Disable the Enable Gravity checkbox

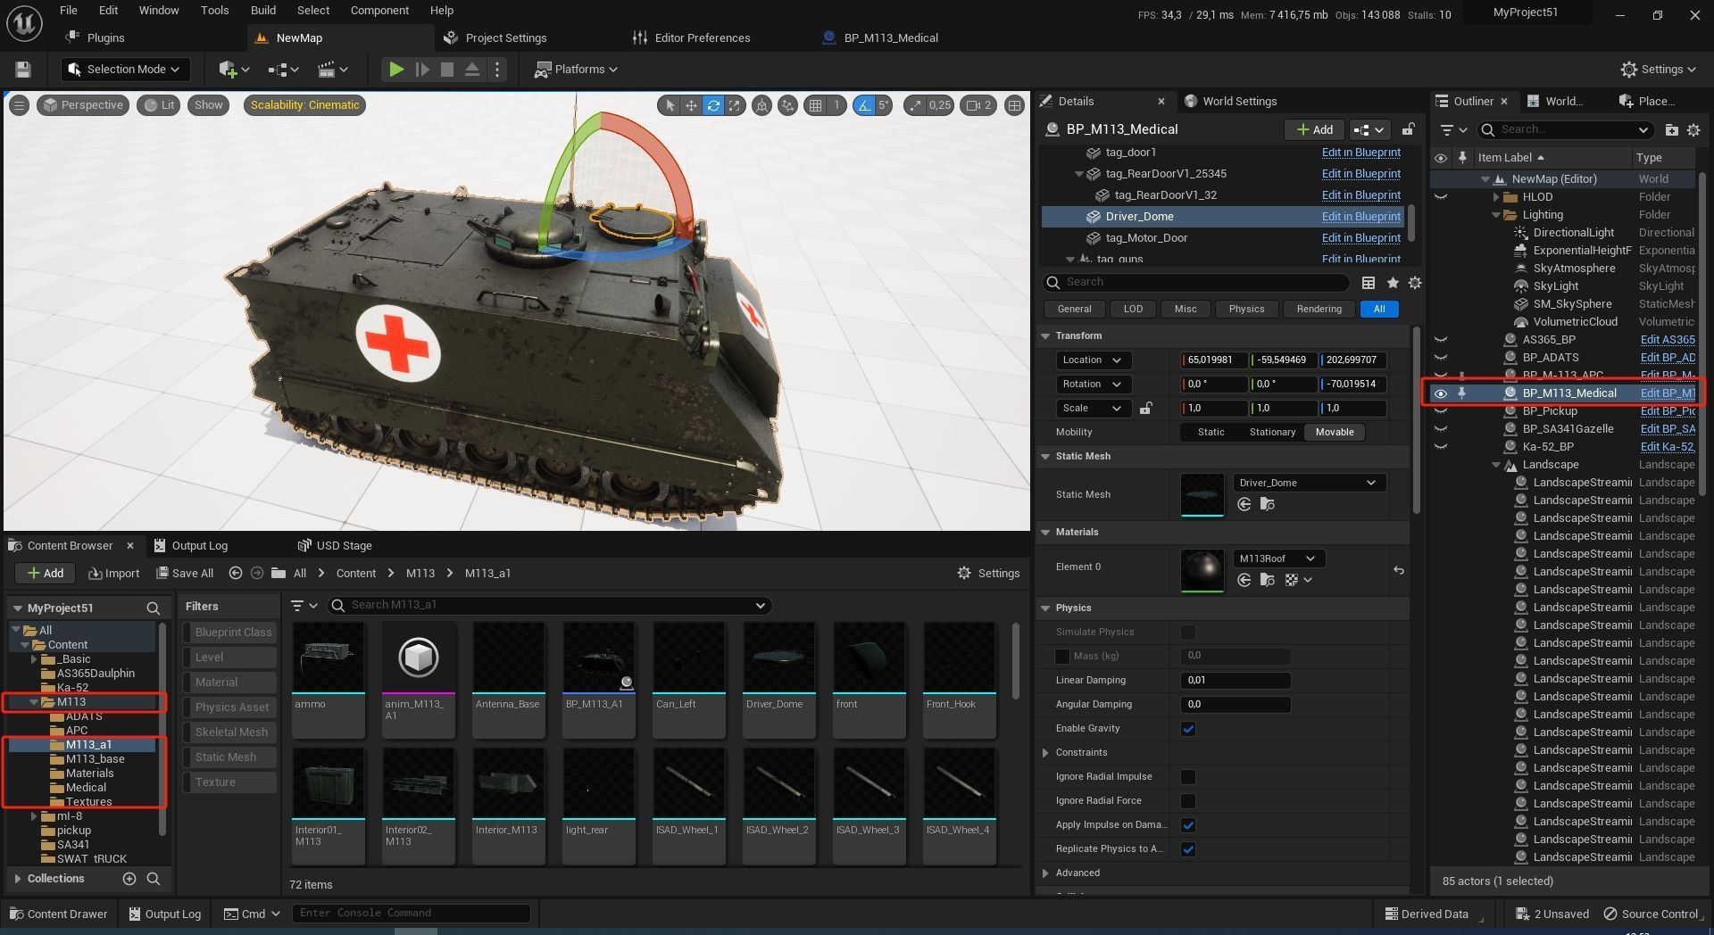tap(1187, 729)
